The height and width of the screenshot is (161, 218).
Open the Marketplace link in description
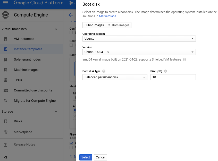coord(108,16)
